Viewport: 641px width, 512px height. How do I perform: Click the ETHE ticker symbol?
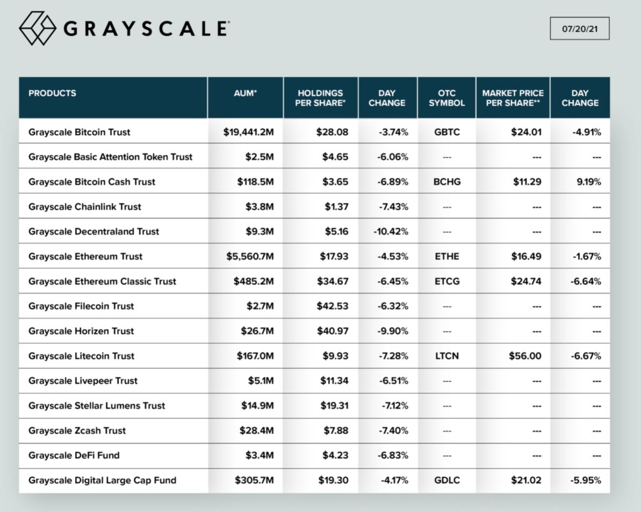click(446, 257)
